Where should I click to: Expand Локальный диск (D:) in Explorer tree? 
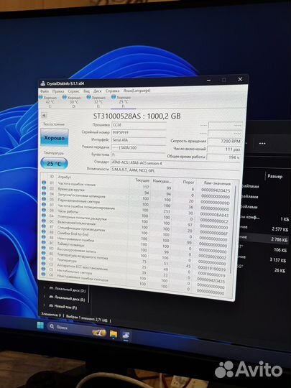coord(45,287)
